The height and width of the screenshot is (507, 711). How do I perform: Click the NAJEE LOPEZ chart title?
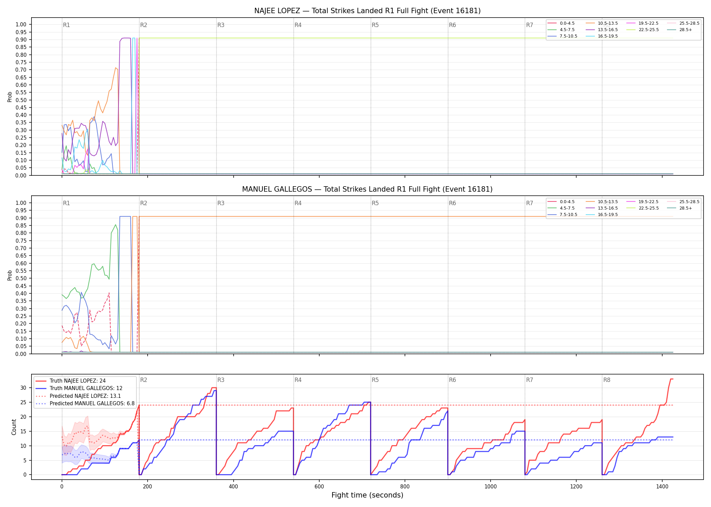[367, 11]
